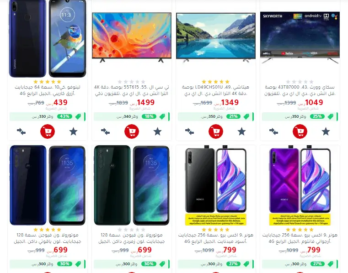Click the purple Honor 9X Pro product image
348x273 pixels.
[x=300, y=185]
